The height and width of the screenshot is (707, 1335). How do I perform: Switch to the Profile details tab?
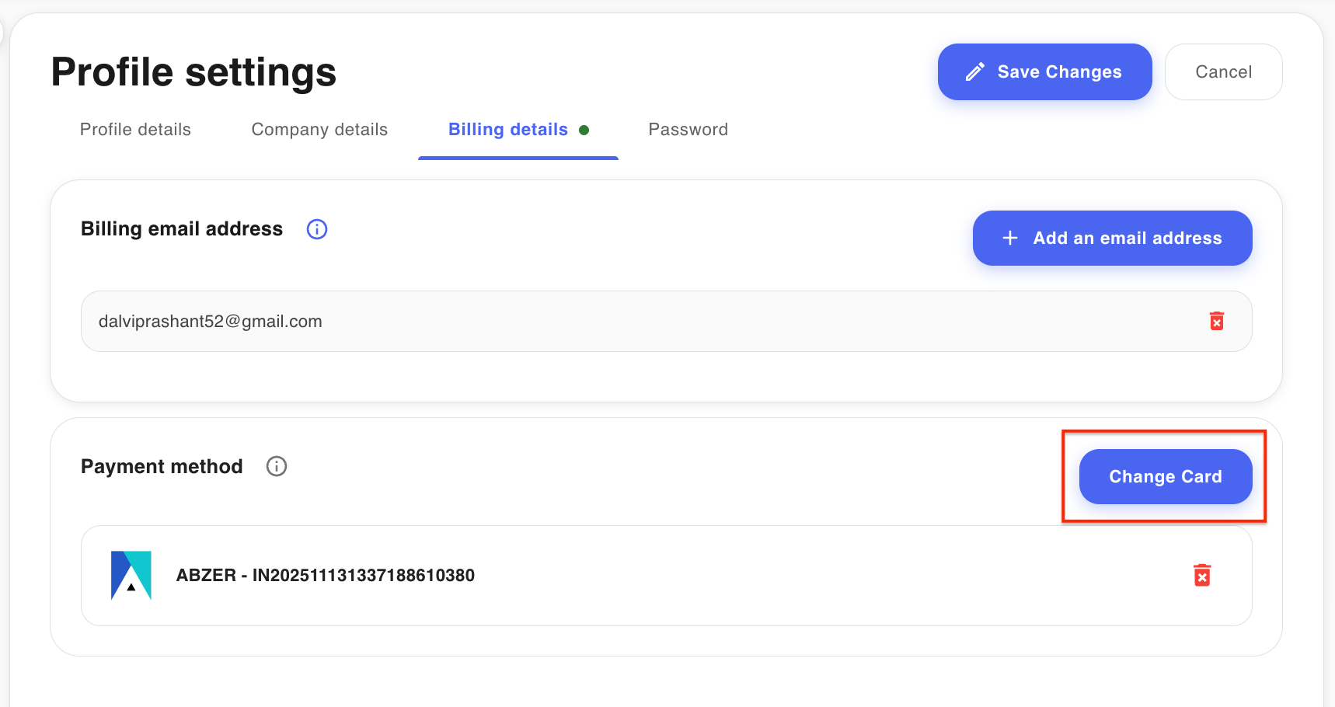[135, 130]
